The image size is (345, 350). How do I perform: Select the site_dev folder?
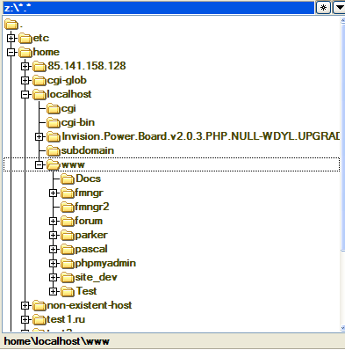point(97,277)
